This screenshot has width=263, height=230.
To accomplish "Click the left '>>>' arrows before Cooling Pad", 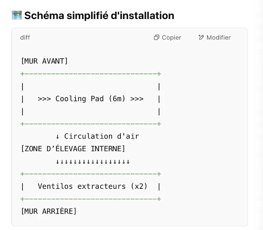I will [44, 99].
